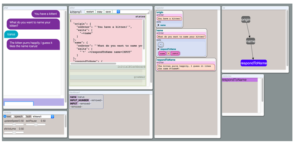Open the grammar section header
This screenshot has width=296, height=147.
pyautogui.click(x=108, y=77)
